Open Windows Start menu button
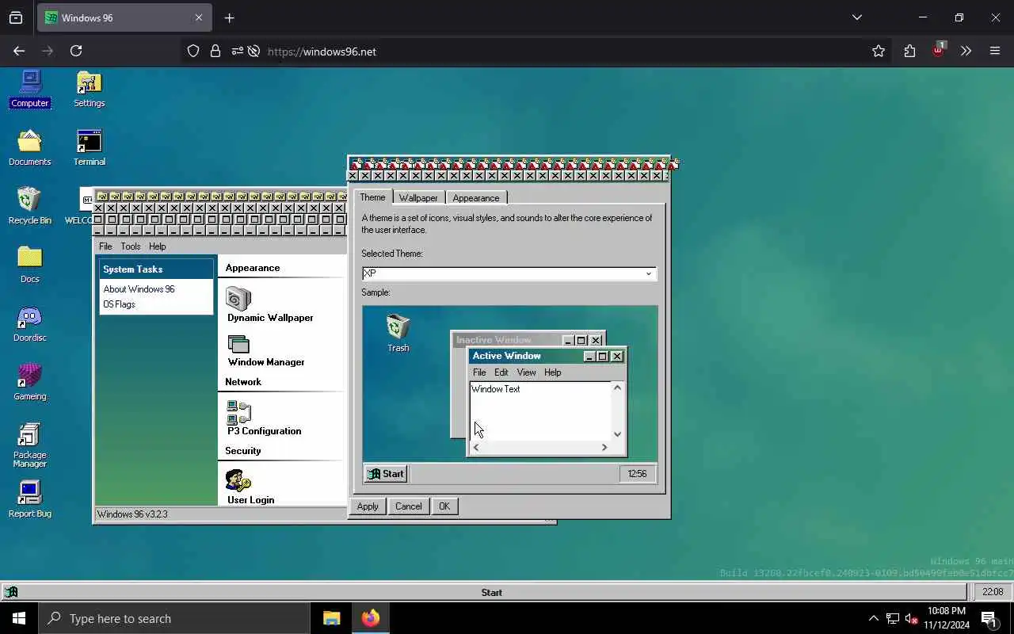This screenshot has width=1014, height=634. (19, 618)
